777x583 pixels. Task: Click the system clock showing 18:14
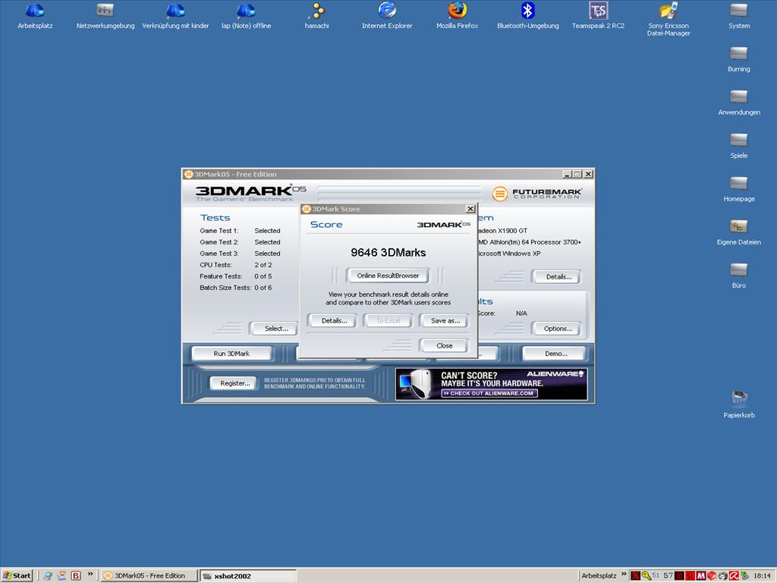(762, 575)
